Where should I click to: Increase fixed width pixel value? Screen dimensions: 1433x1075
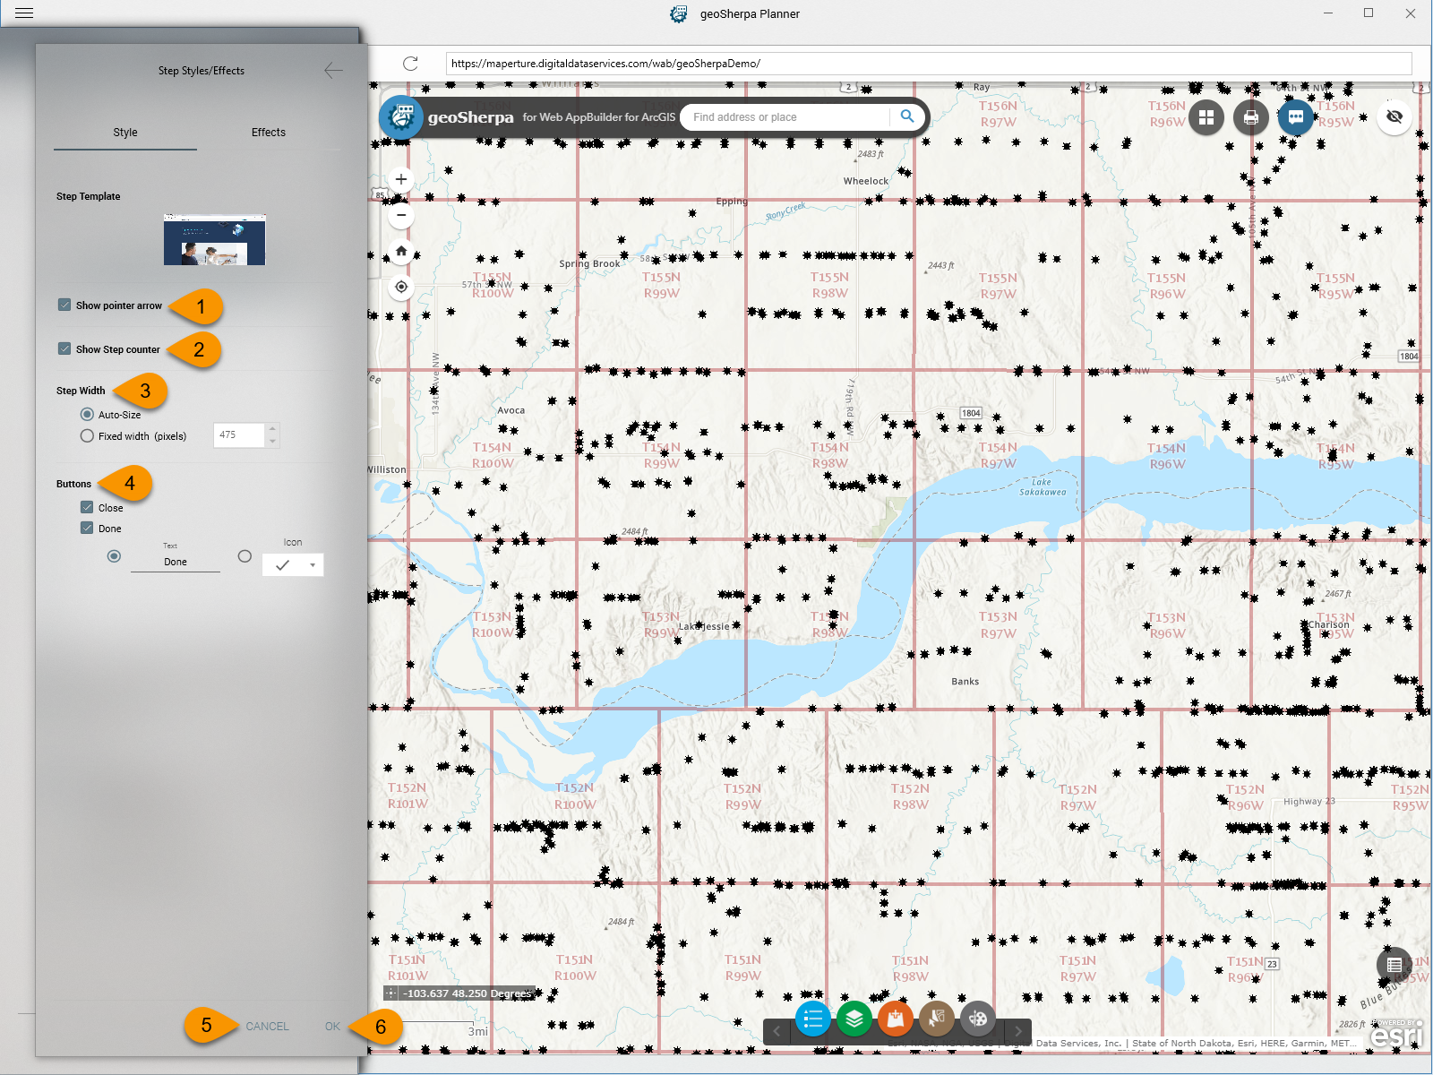click(x=273, y=429)
